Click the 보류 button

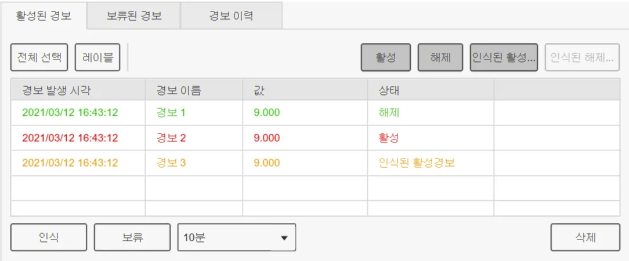(x=132, y=237)
